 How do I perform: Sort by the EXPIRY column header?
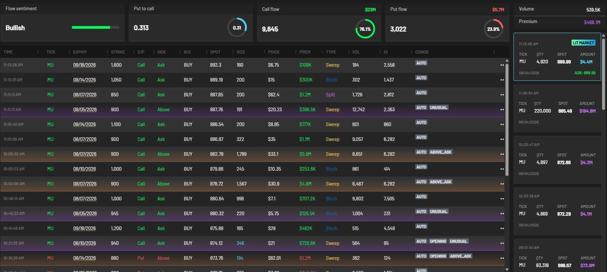tap(80, 52)
